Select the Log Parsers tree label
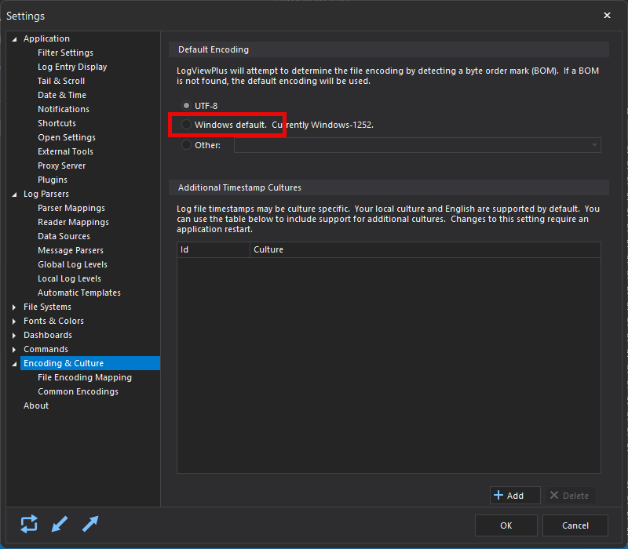628x549 pixels. pyautogui.click(x=46, y=194)
